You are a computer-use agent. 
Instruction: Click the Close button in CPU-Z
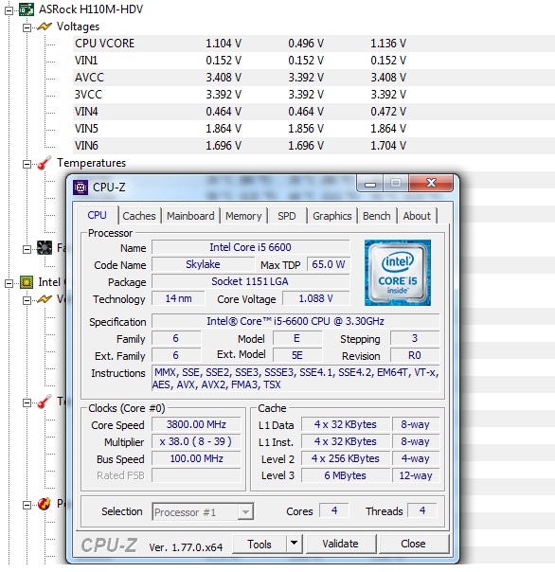(413, 544)
